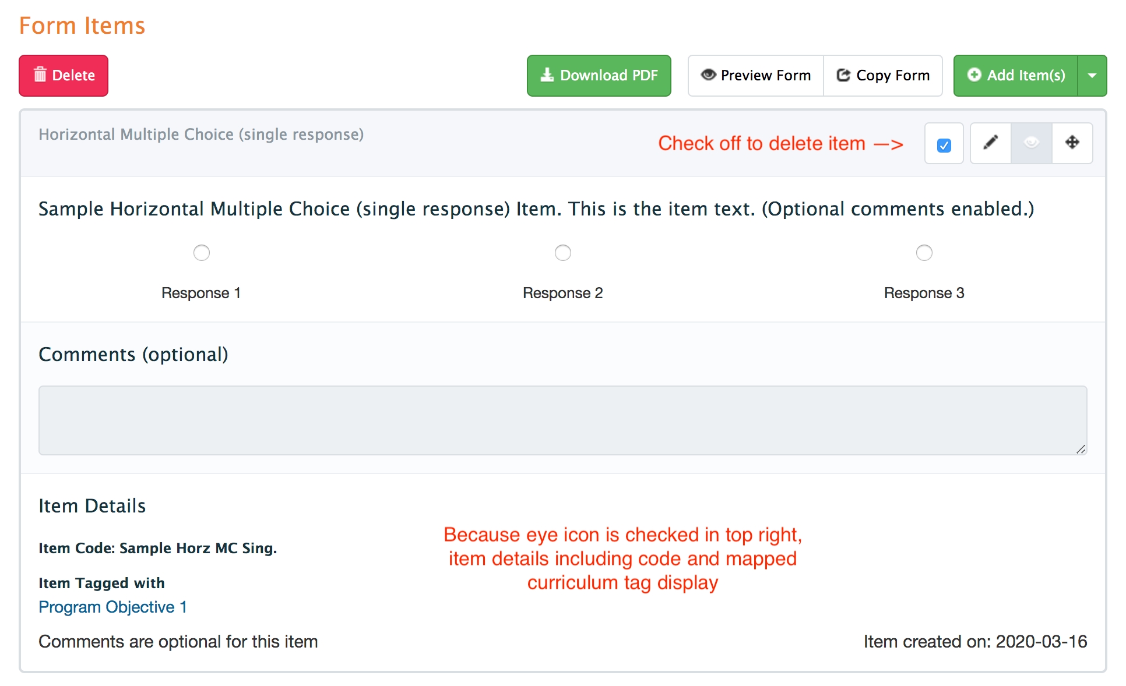The height and width of the screenshot is (686, 1126).
Task: Open the Program Objective 1 link
Action: [x=112, y=607]
